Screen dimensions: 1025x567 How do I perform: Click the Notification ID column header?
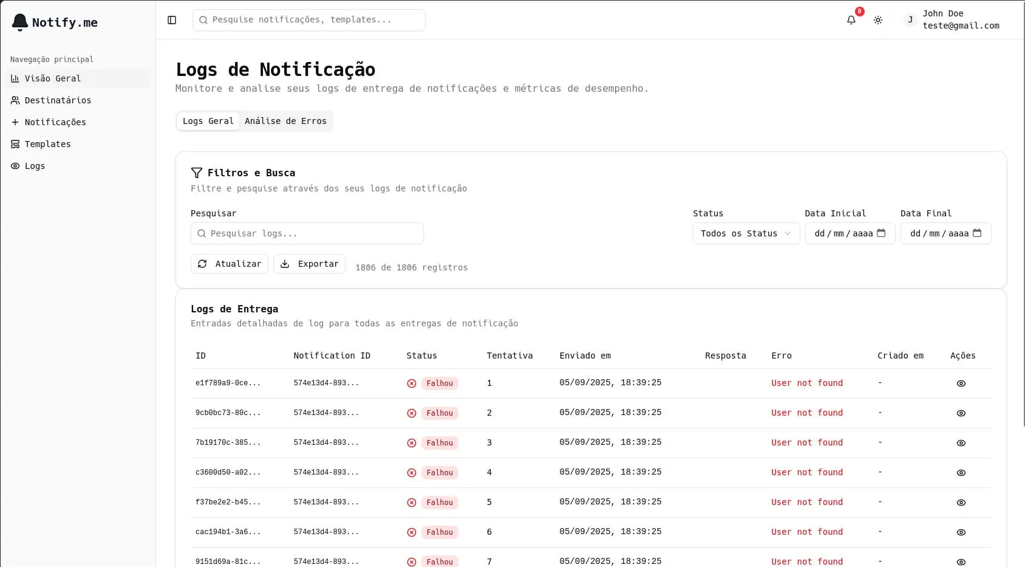(332, 356)
